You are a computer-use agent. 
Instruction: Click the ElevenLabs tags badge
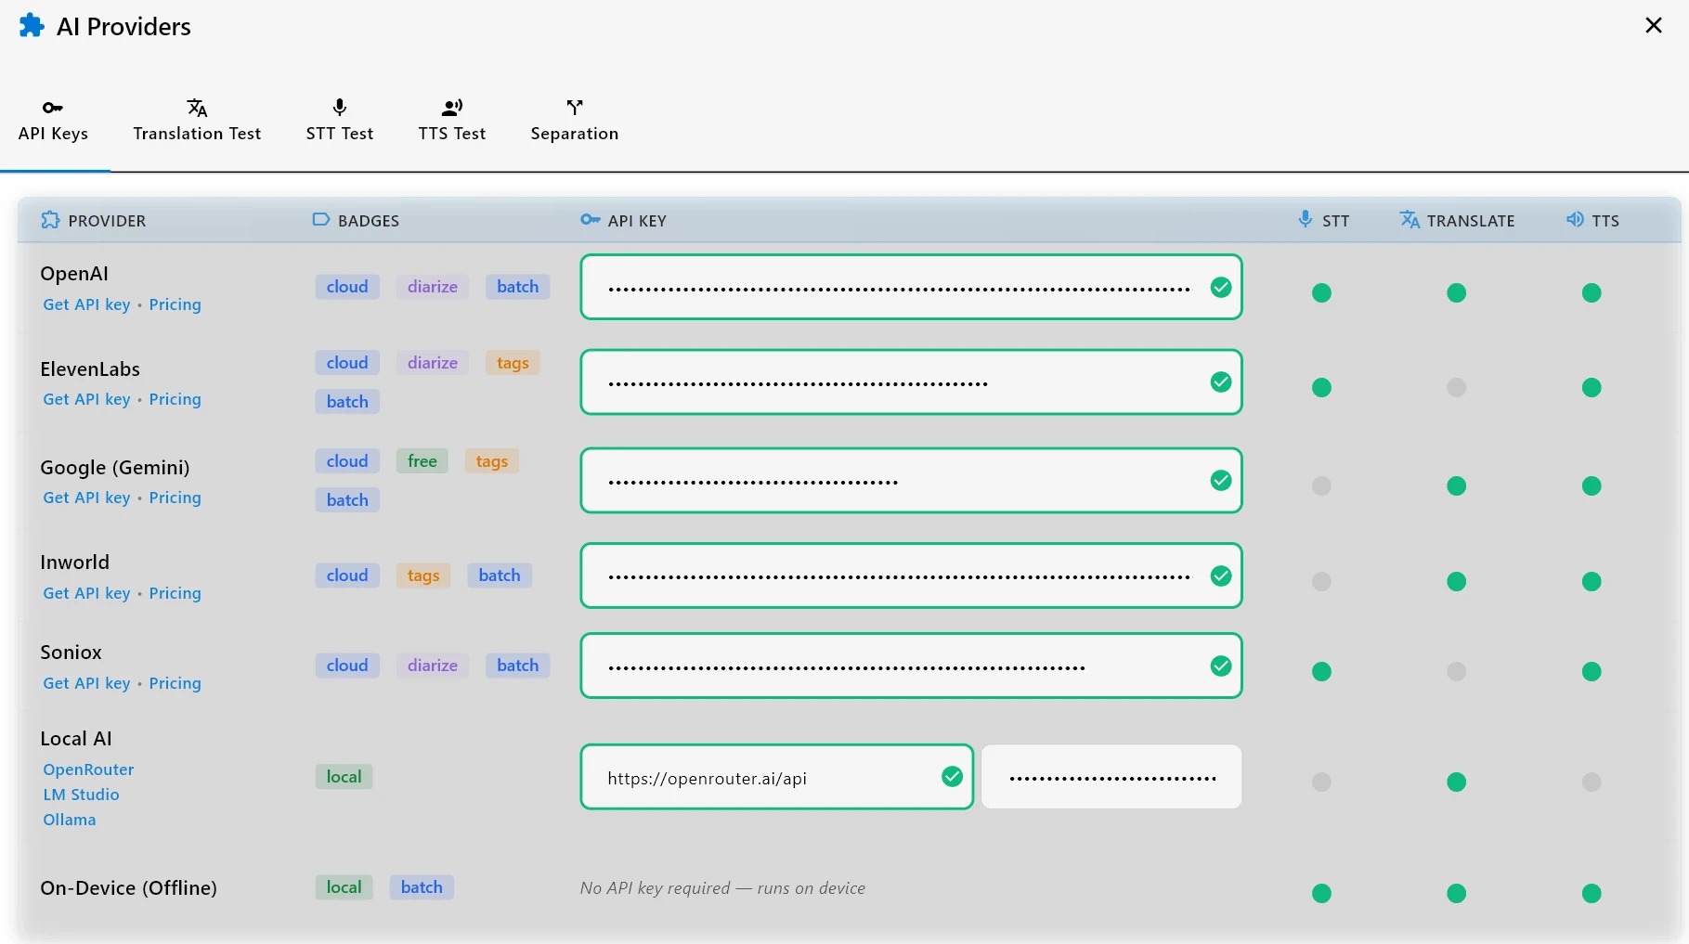click(x=513, y=363)
